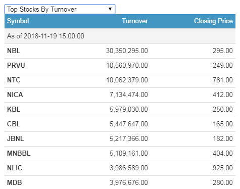240x189 pixels.
Task: Click the NBL symbol
Action: (14, 51)
